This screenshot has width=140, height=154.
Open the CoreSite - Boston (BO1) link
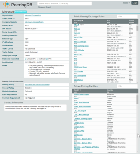pyautogui.click(x=83, y=139)
